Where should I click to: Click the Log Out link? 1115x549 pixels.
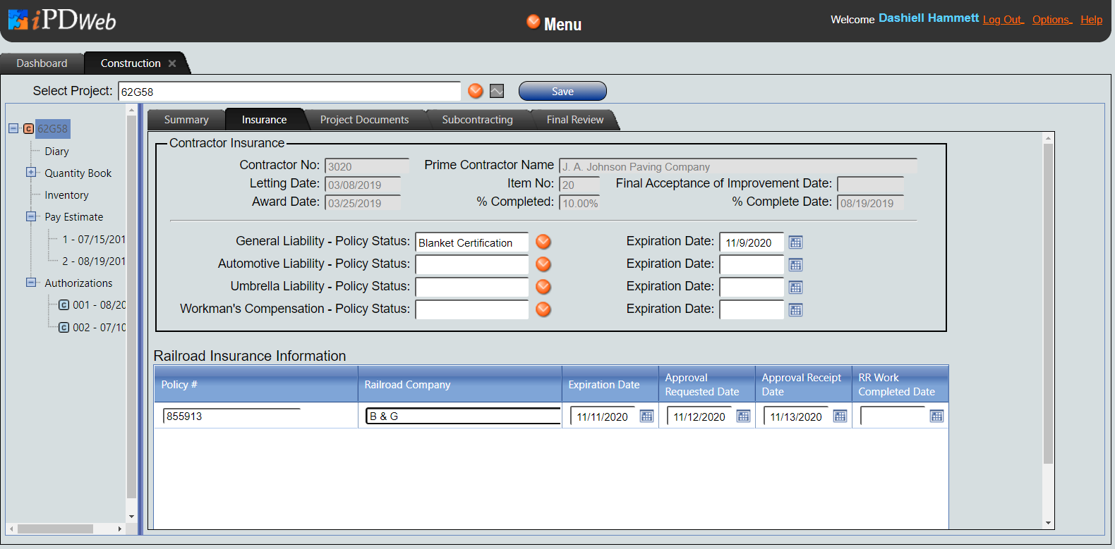coord(1003,20)
